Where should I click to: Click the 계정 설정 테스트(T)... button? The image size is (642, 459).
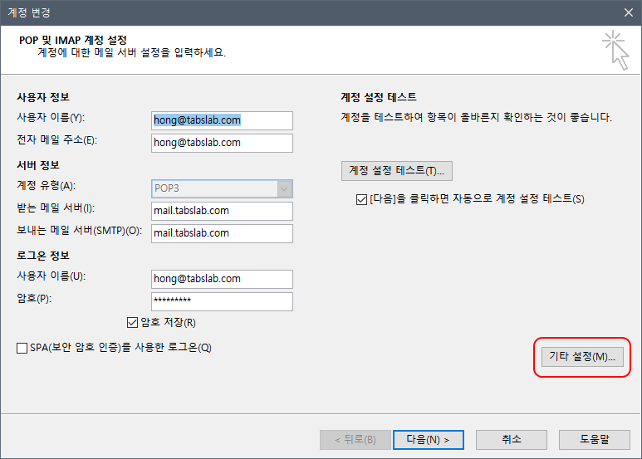(x=396, y=170)
